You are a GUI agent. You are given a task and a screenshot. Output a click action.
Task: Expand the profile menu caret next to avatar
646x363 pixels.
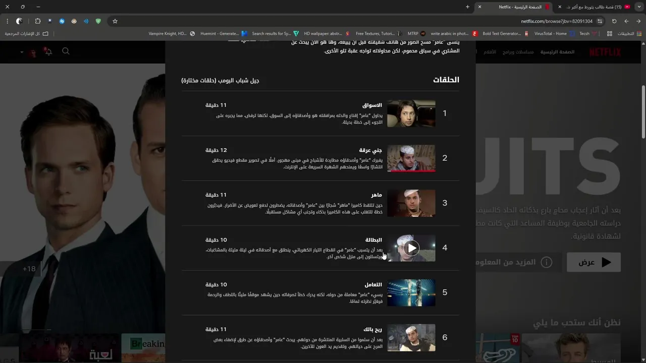(22, 52)
